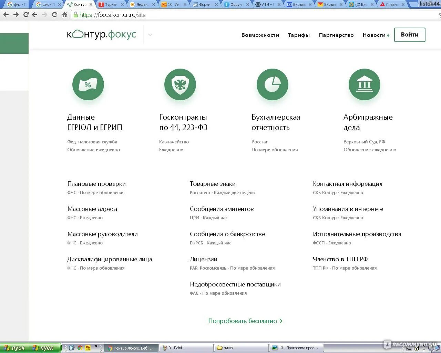Click the Дисквалифицированные лица item
This screenshot has height=353, width=441.
pyautogui.click(x=110, y=259)
